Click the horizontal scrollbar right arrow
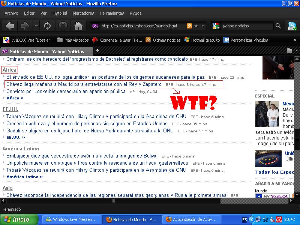Viewport: 300px width, 225px height. pos(291,201)
